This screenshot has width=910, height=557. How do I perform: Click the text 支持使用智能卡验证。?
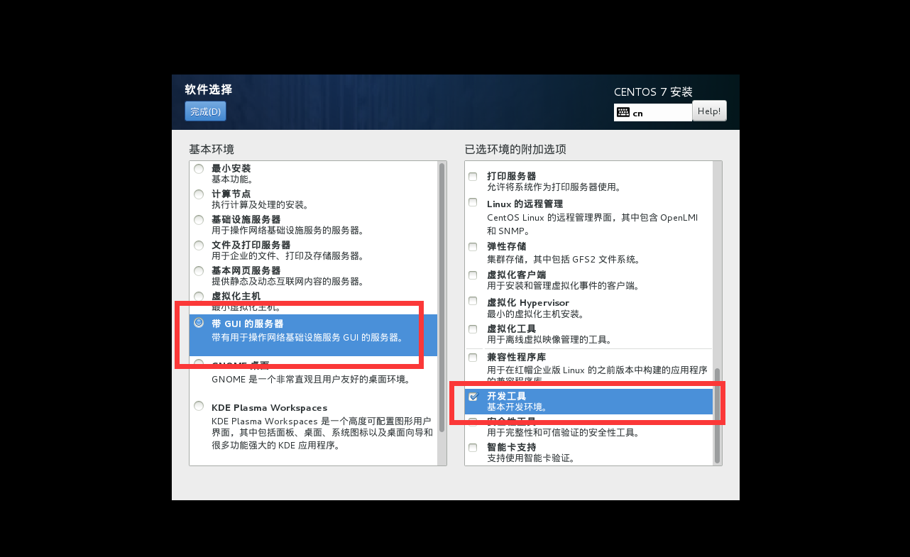[x=531, y=458]
